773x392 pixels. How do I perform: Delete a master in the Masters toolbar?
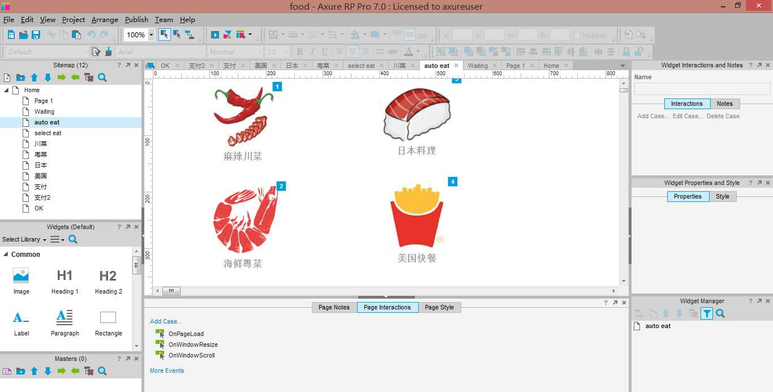[89, 371]
